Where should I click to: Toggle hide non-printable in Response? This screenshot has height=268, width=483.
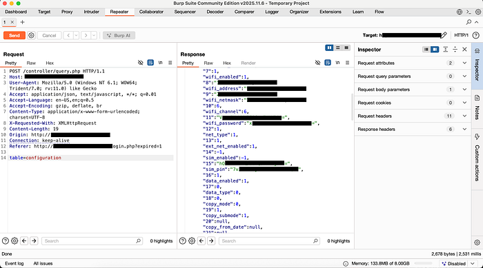[317, 63]
